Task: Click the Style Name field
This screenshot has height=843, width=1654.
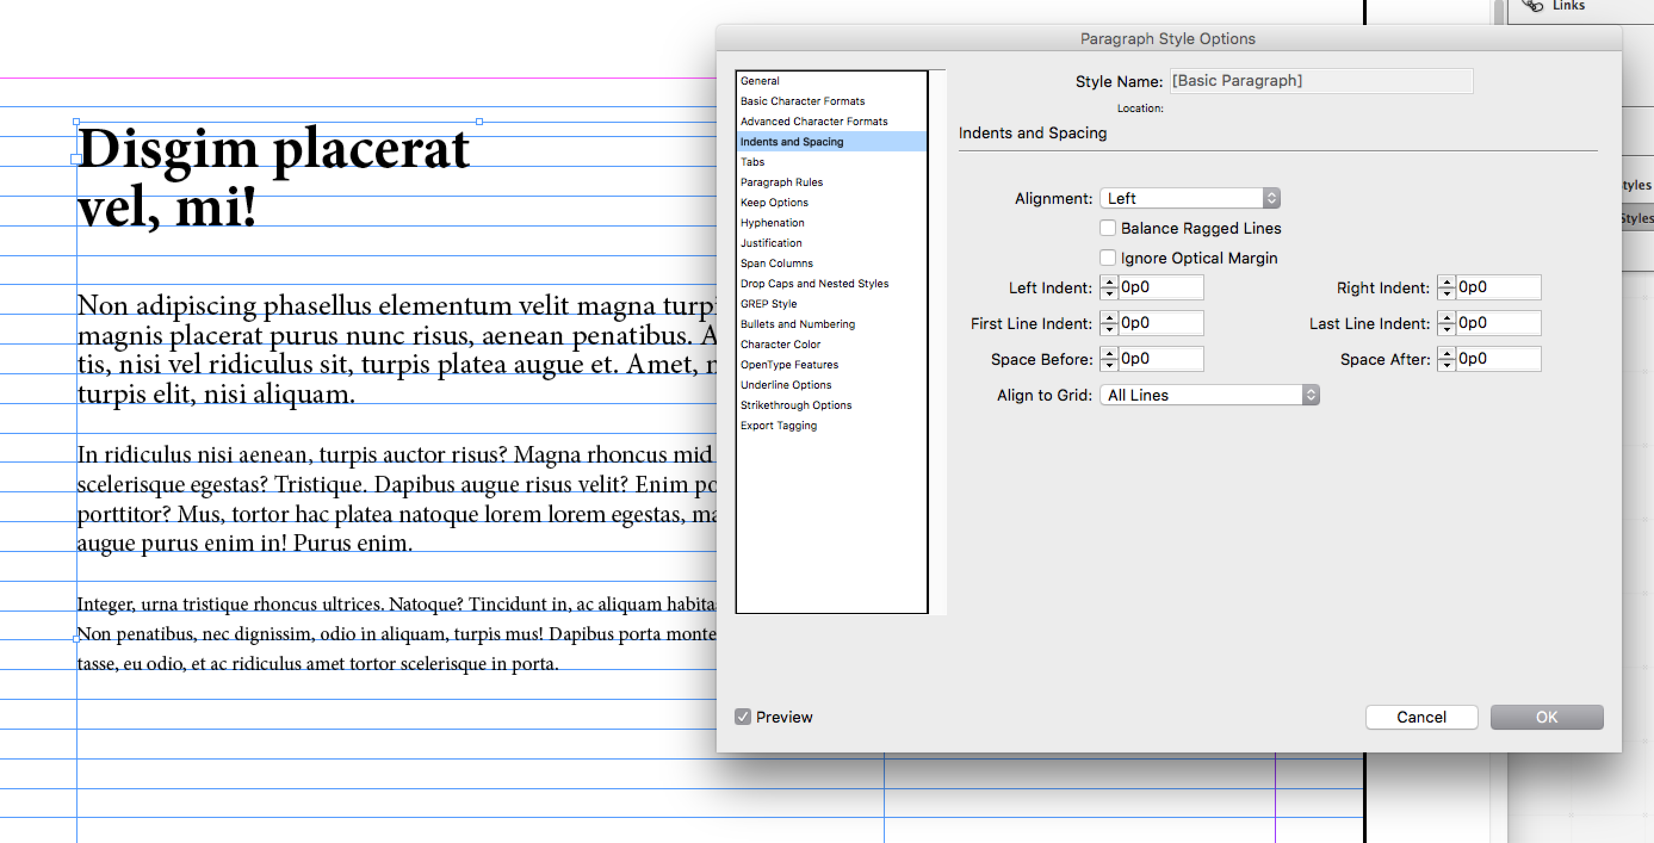Action: click(1321, 81)
